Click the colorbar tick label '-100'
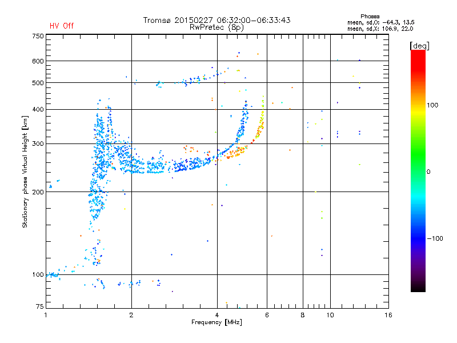The height and width of the screenshot is (343, 457). (x=435, y=238)
